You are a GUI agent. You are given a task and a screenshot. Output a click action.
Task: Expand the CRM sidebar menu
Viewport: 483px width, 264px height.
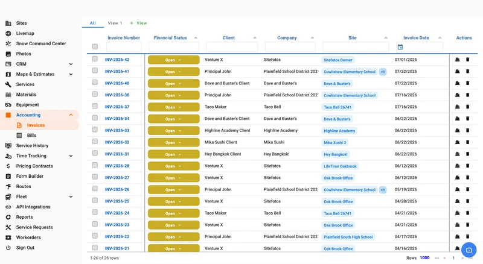pyautogui.click(x=71, y=64)
